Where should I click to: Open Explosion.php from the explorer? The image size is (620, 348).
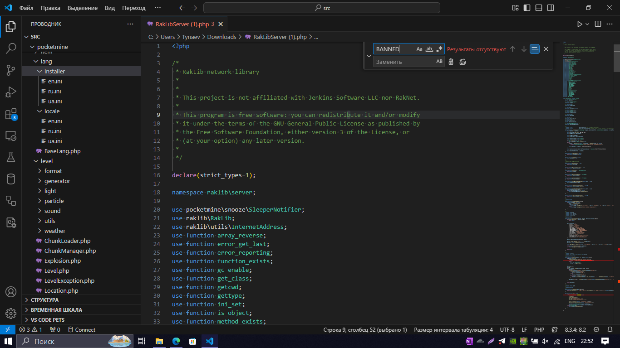[63, 261]
